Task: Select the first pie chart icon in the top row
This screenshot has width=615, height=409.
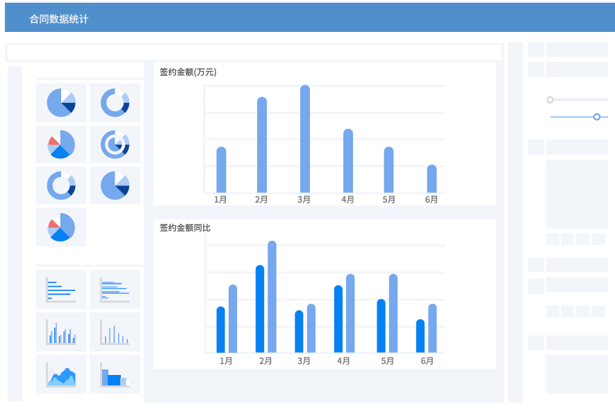Action: (x=61, y=103)
